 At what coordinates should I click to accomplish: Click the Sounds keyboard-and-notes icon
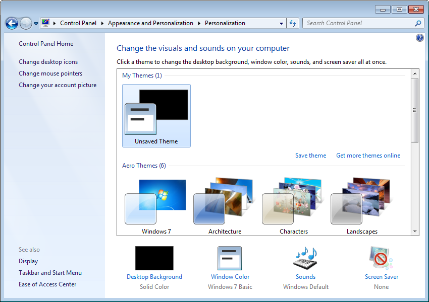point(306,258)
